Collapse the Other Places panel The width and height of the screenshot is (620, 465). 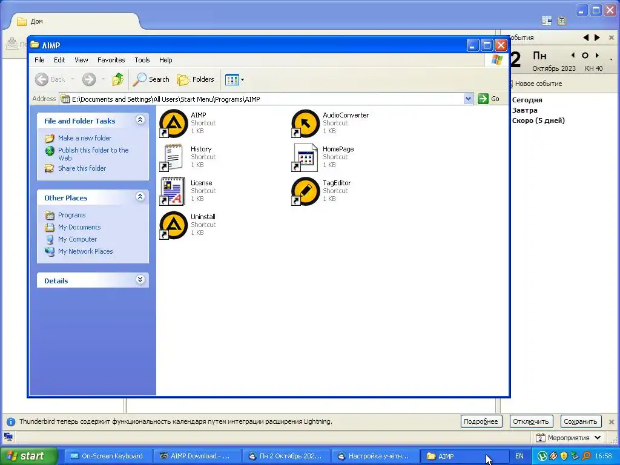(x=140, y=197)
